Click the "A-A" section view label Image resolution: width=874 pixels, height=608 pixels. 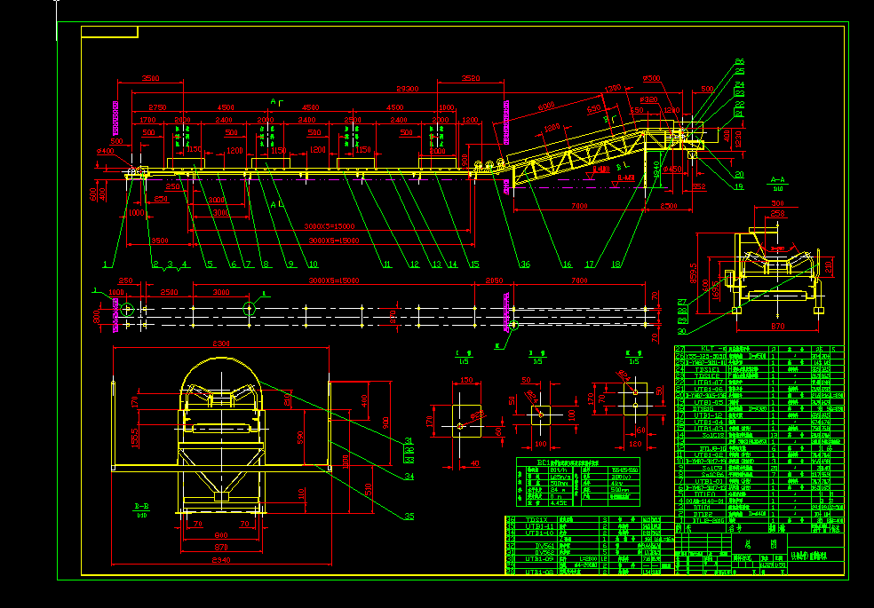(x=777, y=180)
